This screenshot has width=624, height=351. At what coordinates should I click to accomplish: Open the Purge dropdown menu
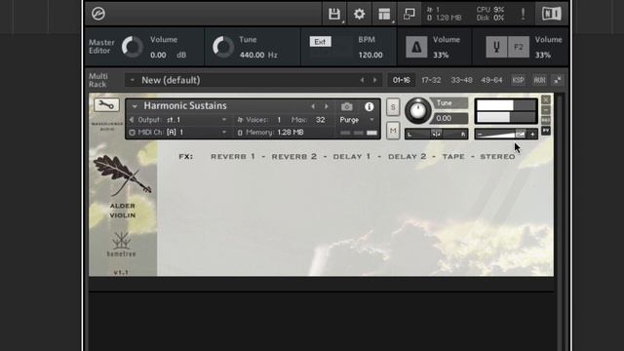click(x=357, y=120)
